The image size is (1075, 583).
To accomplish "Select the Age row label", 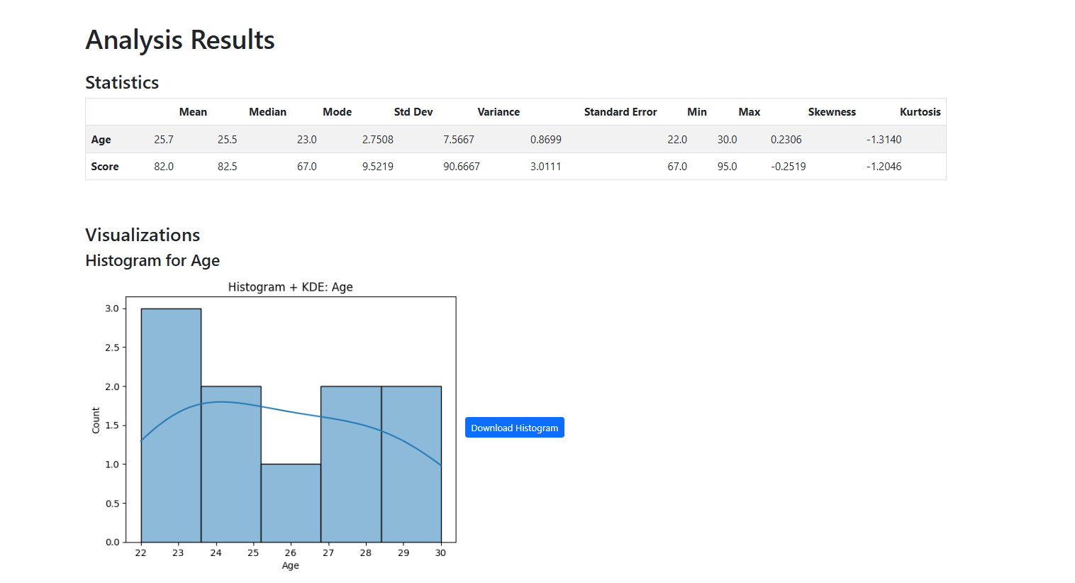I will (x=101, y=139).
